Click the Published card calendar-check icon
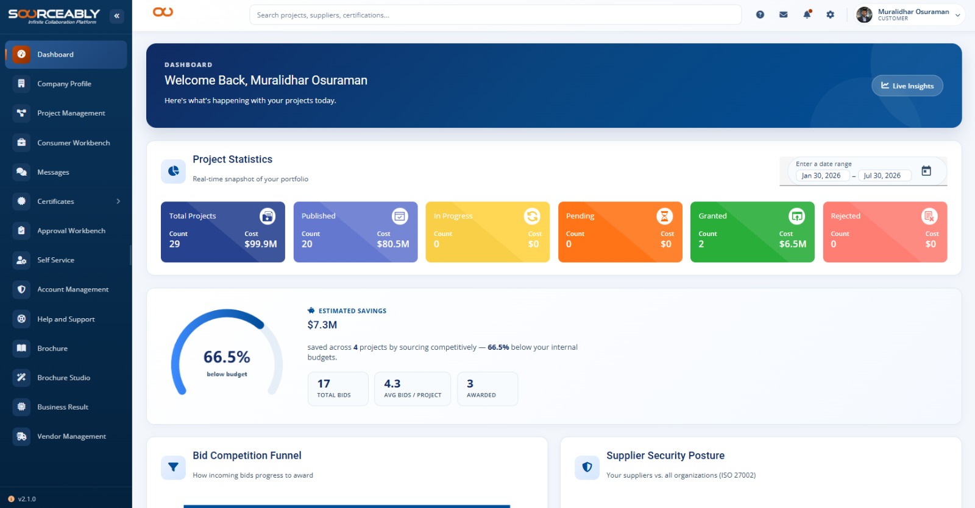The width and height of the screenshot is (975, 508). click(400, 216)
